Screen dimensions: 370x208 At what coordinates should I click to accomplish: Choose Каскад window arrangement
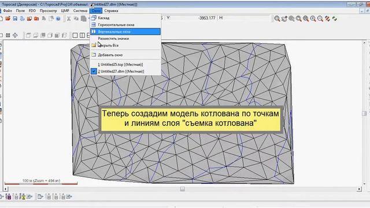pyautogui.click(x=125, y=18)
